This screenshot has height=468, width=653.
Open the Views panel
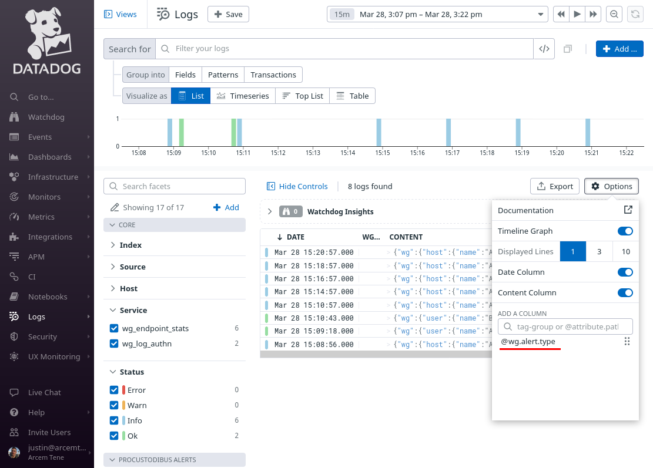click(x=120, y=14)
